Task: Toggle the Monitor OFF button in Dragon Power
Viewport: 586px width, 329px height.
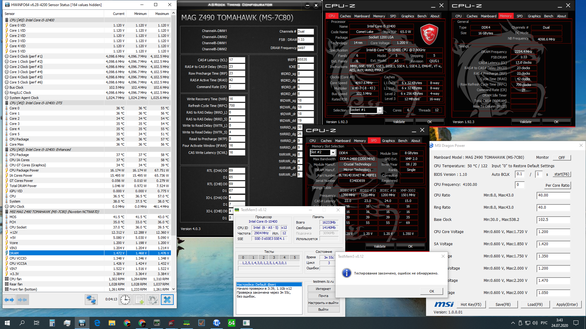Action: tap(562, 157)
